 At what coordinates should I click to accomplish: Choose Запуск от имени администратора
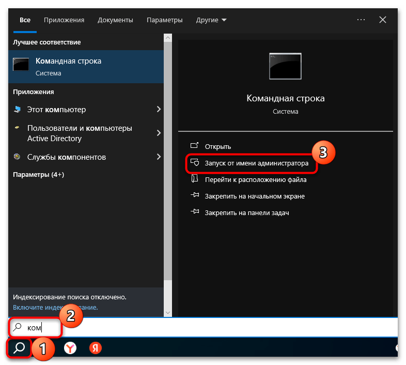tap(256, 163)
